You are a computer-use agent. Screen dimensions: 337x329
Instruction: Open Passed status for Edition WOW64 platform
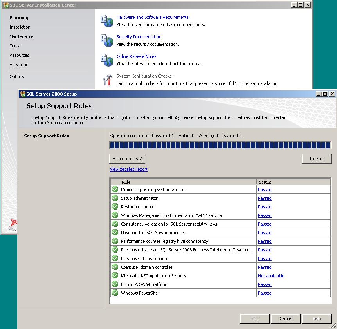pyautogui.click(x=265, y=284)
